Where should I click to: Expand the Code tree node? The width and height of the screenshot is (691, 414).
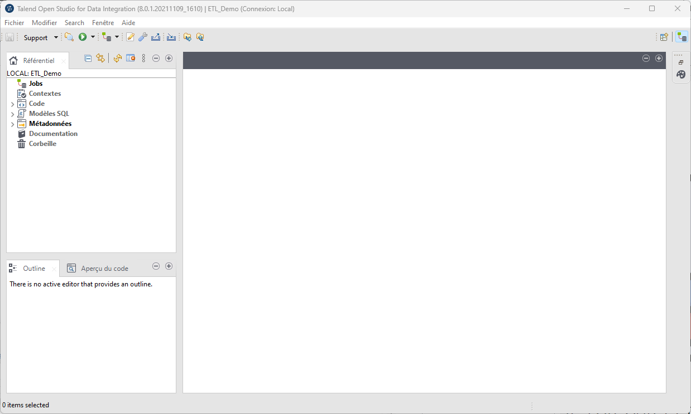[12, 104]
